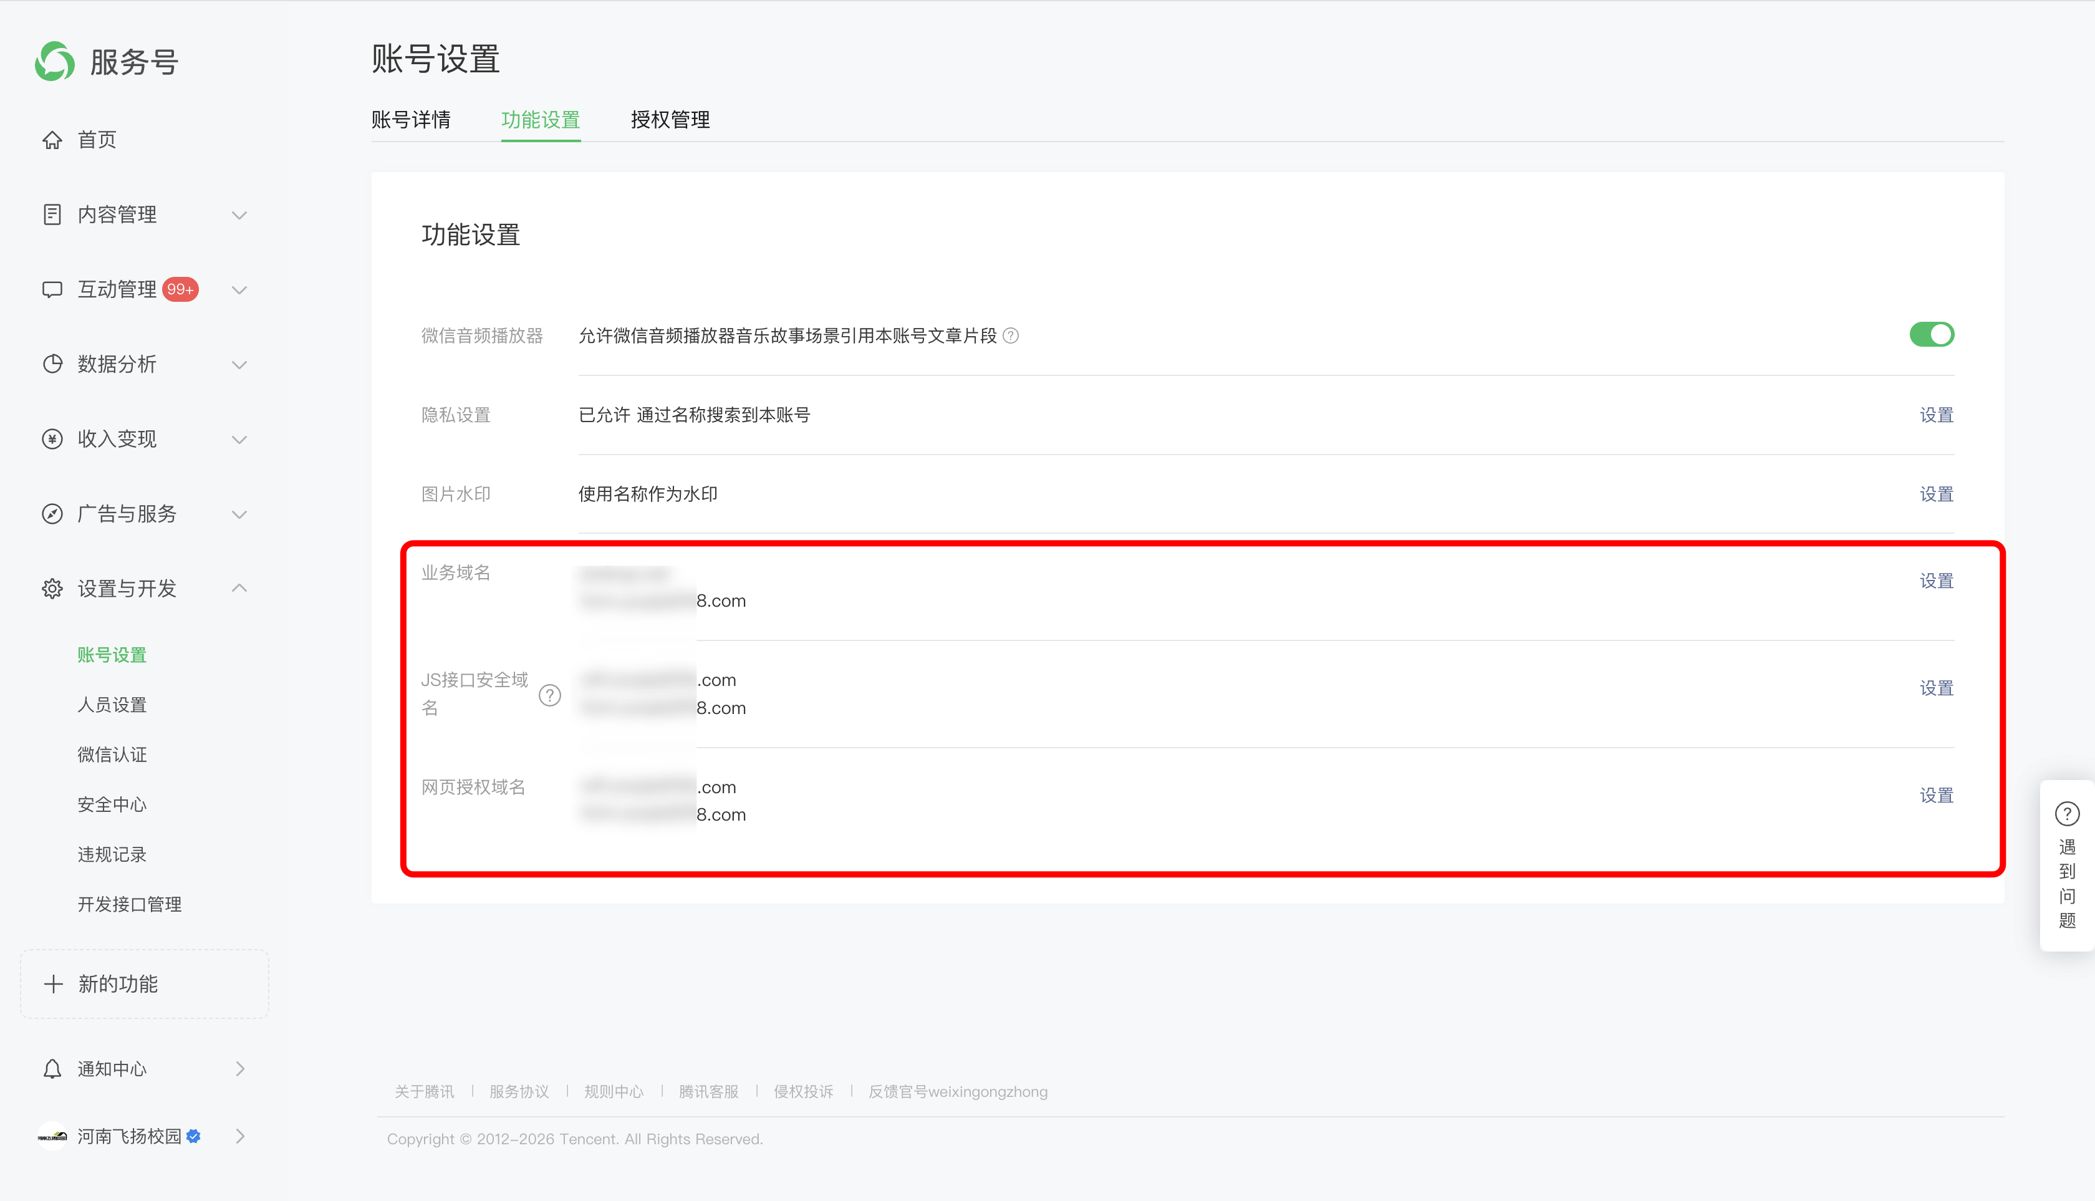Open the 河南飞扬校园 account arrow
Screen dimensions: 2095x1201
240,1136
